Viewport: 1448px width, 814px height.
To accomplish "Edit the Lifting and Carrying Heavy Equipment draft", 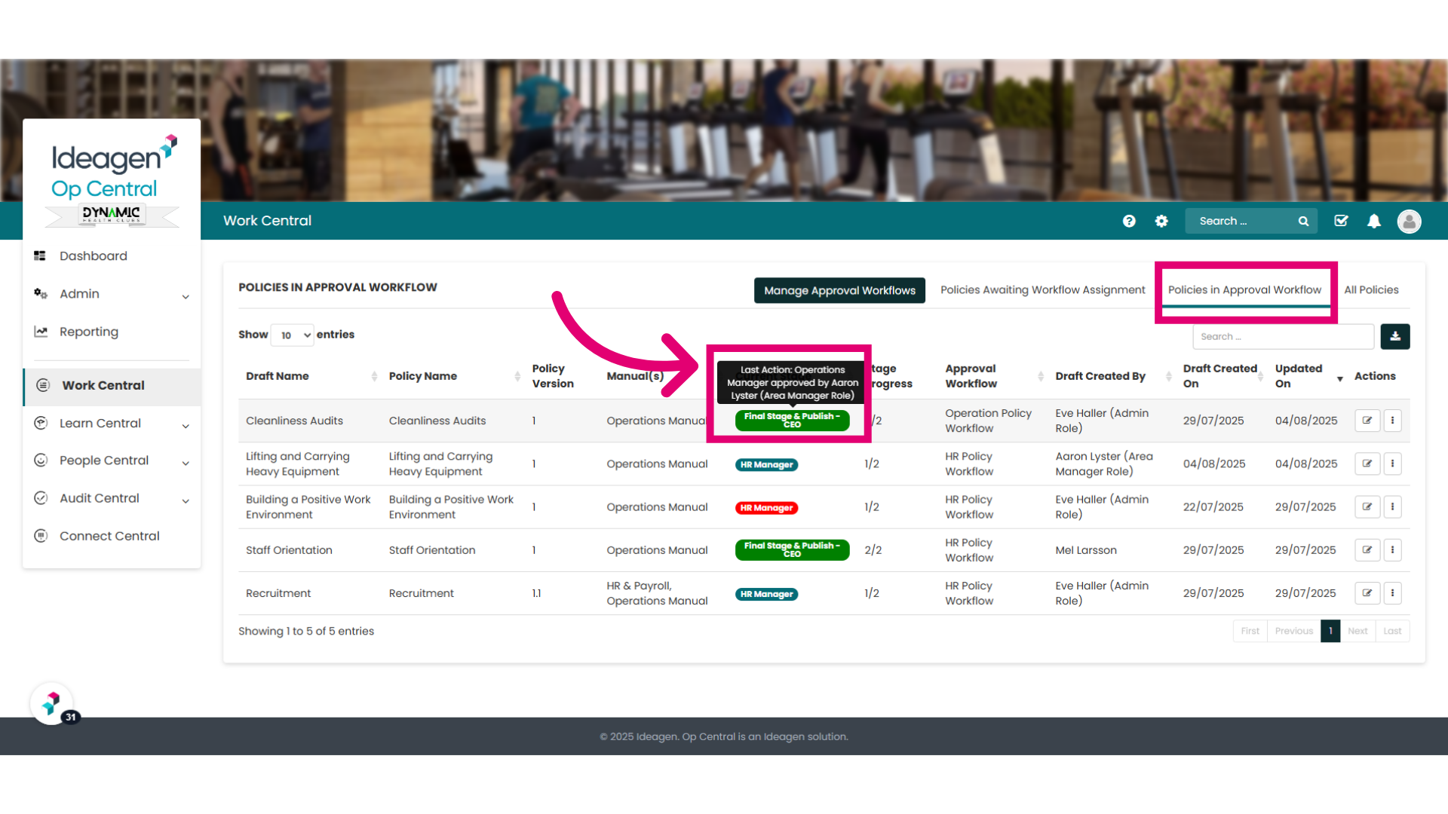I will point(1367,464).
